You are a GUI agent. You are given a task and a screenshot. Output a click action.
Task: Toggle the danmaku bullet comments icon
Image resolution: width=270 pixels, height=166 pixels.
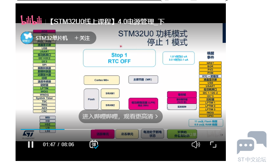click(94, 144)
